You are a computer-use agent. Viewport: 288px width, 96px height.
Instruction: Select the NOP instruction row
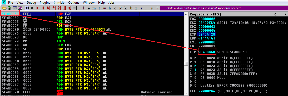[92, 37]
